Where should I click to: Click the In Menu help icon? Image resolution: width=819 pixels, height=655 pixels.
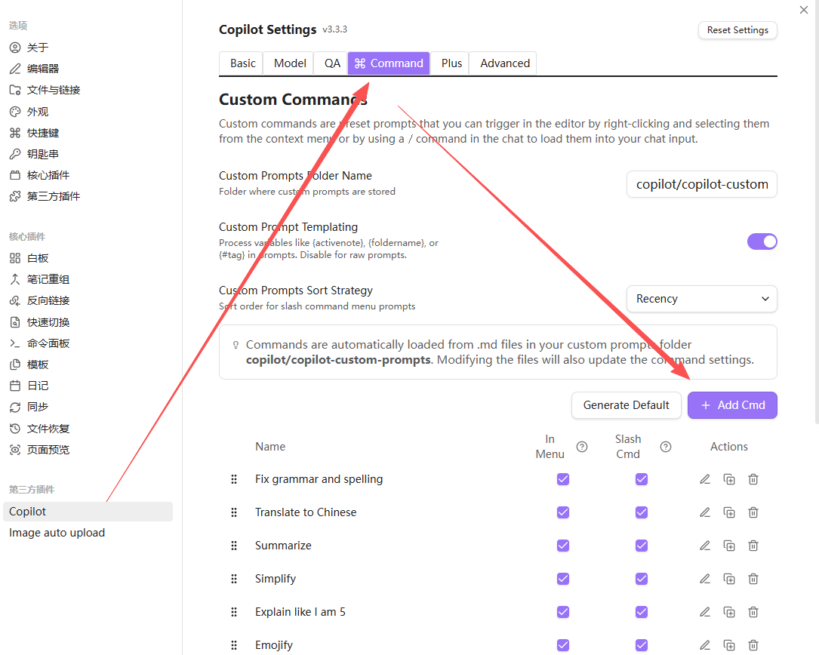(x=582, y=447)
